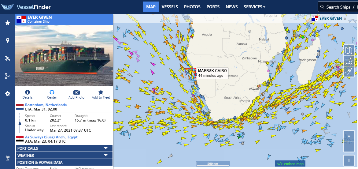Click the Madagascar label on map

[307, 60]
